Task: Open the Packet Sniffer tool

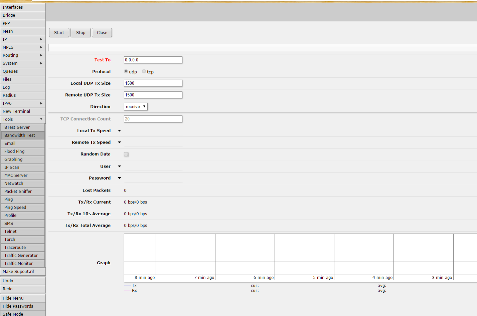Action: tap(23, 192)
